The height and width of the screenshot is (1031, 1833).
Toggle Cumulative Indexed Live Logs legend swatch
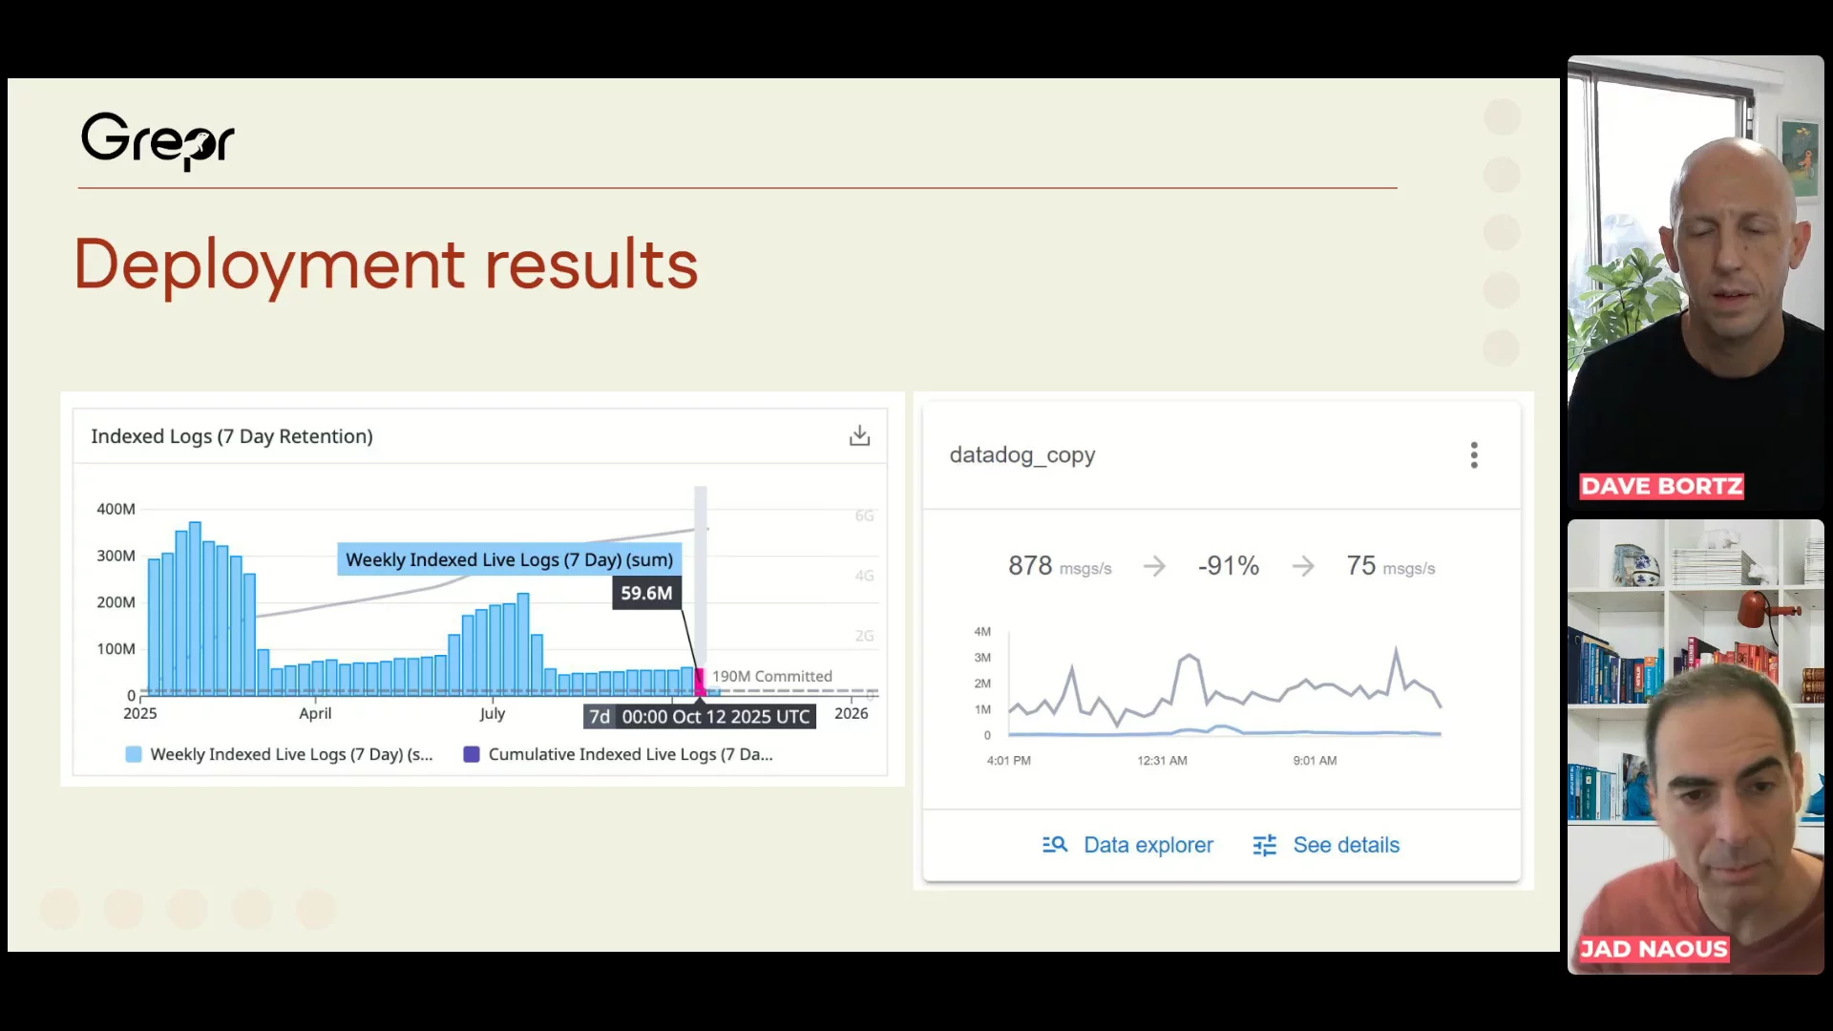tap(472, 754)
